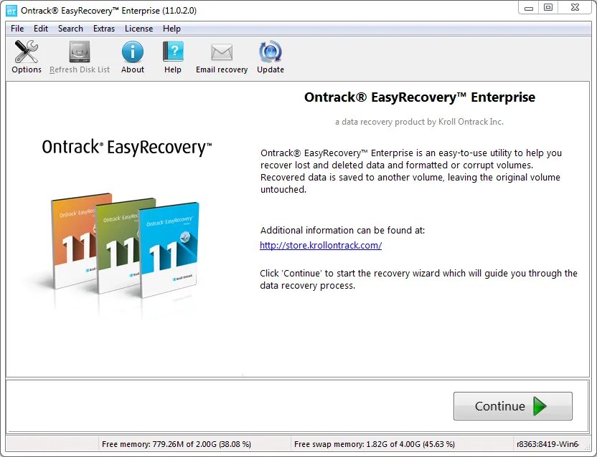Screen dimensions: 597x457
Task: Open the Search menu
Action: [x=70, y=29]
